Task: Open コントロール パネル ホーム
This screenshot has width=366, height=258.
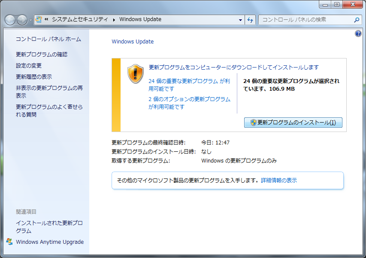Action: coord(48,39)
